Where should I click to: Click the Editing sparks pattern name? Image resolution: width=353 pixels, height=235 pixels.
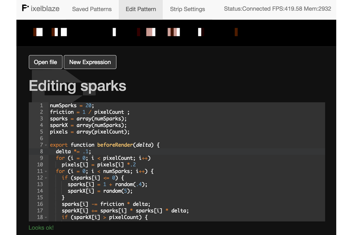click(78, 86)
